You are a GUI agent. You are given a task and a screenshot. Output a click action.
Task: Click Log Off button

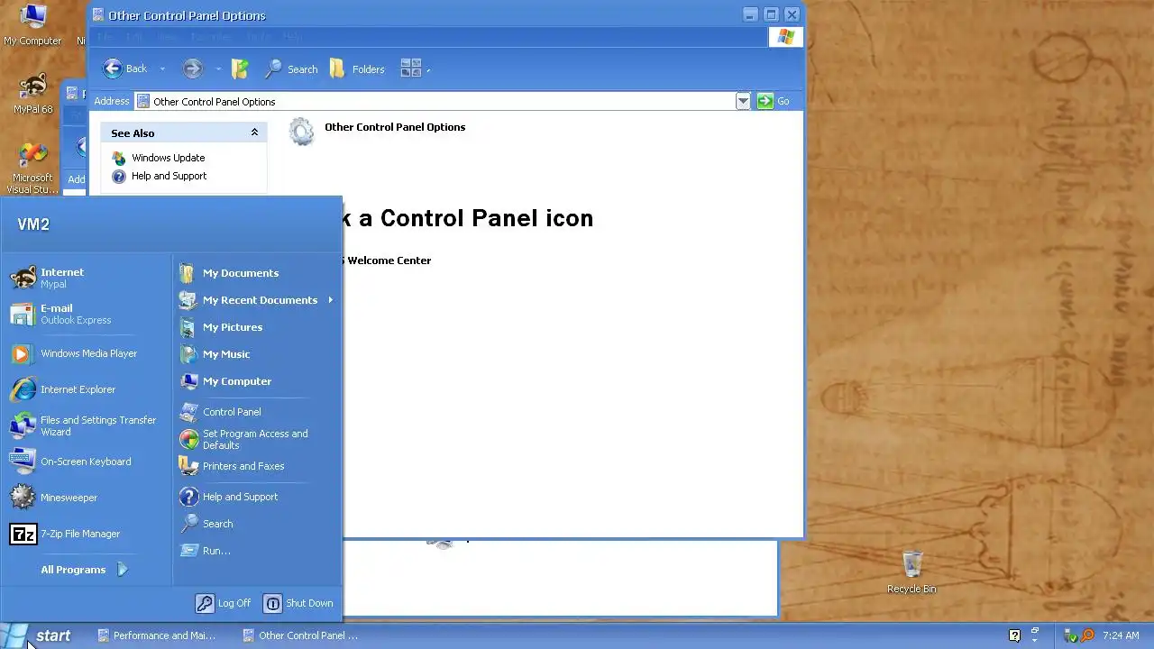pyautogui.click(x=224, y=603)
